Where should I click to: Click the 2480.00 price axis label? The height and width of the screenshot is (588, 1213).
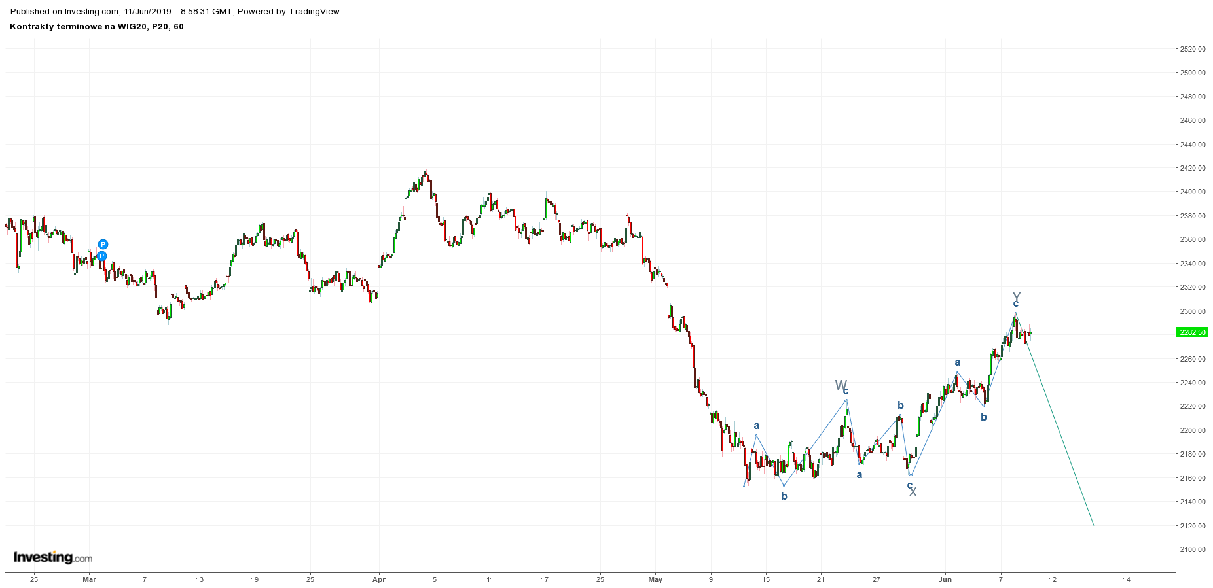click(x=1193, y=97)
